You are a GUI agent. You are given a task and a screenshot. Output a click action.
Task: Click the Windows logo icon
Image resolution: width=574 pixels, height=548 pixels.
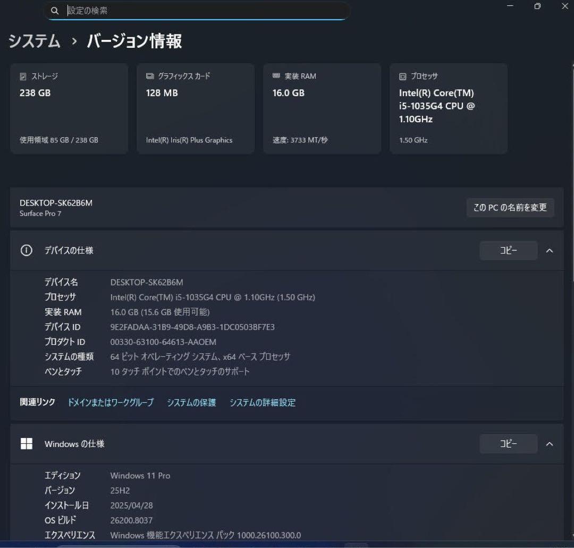(27, 444)
